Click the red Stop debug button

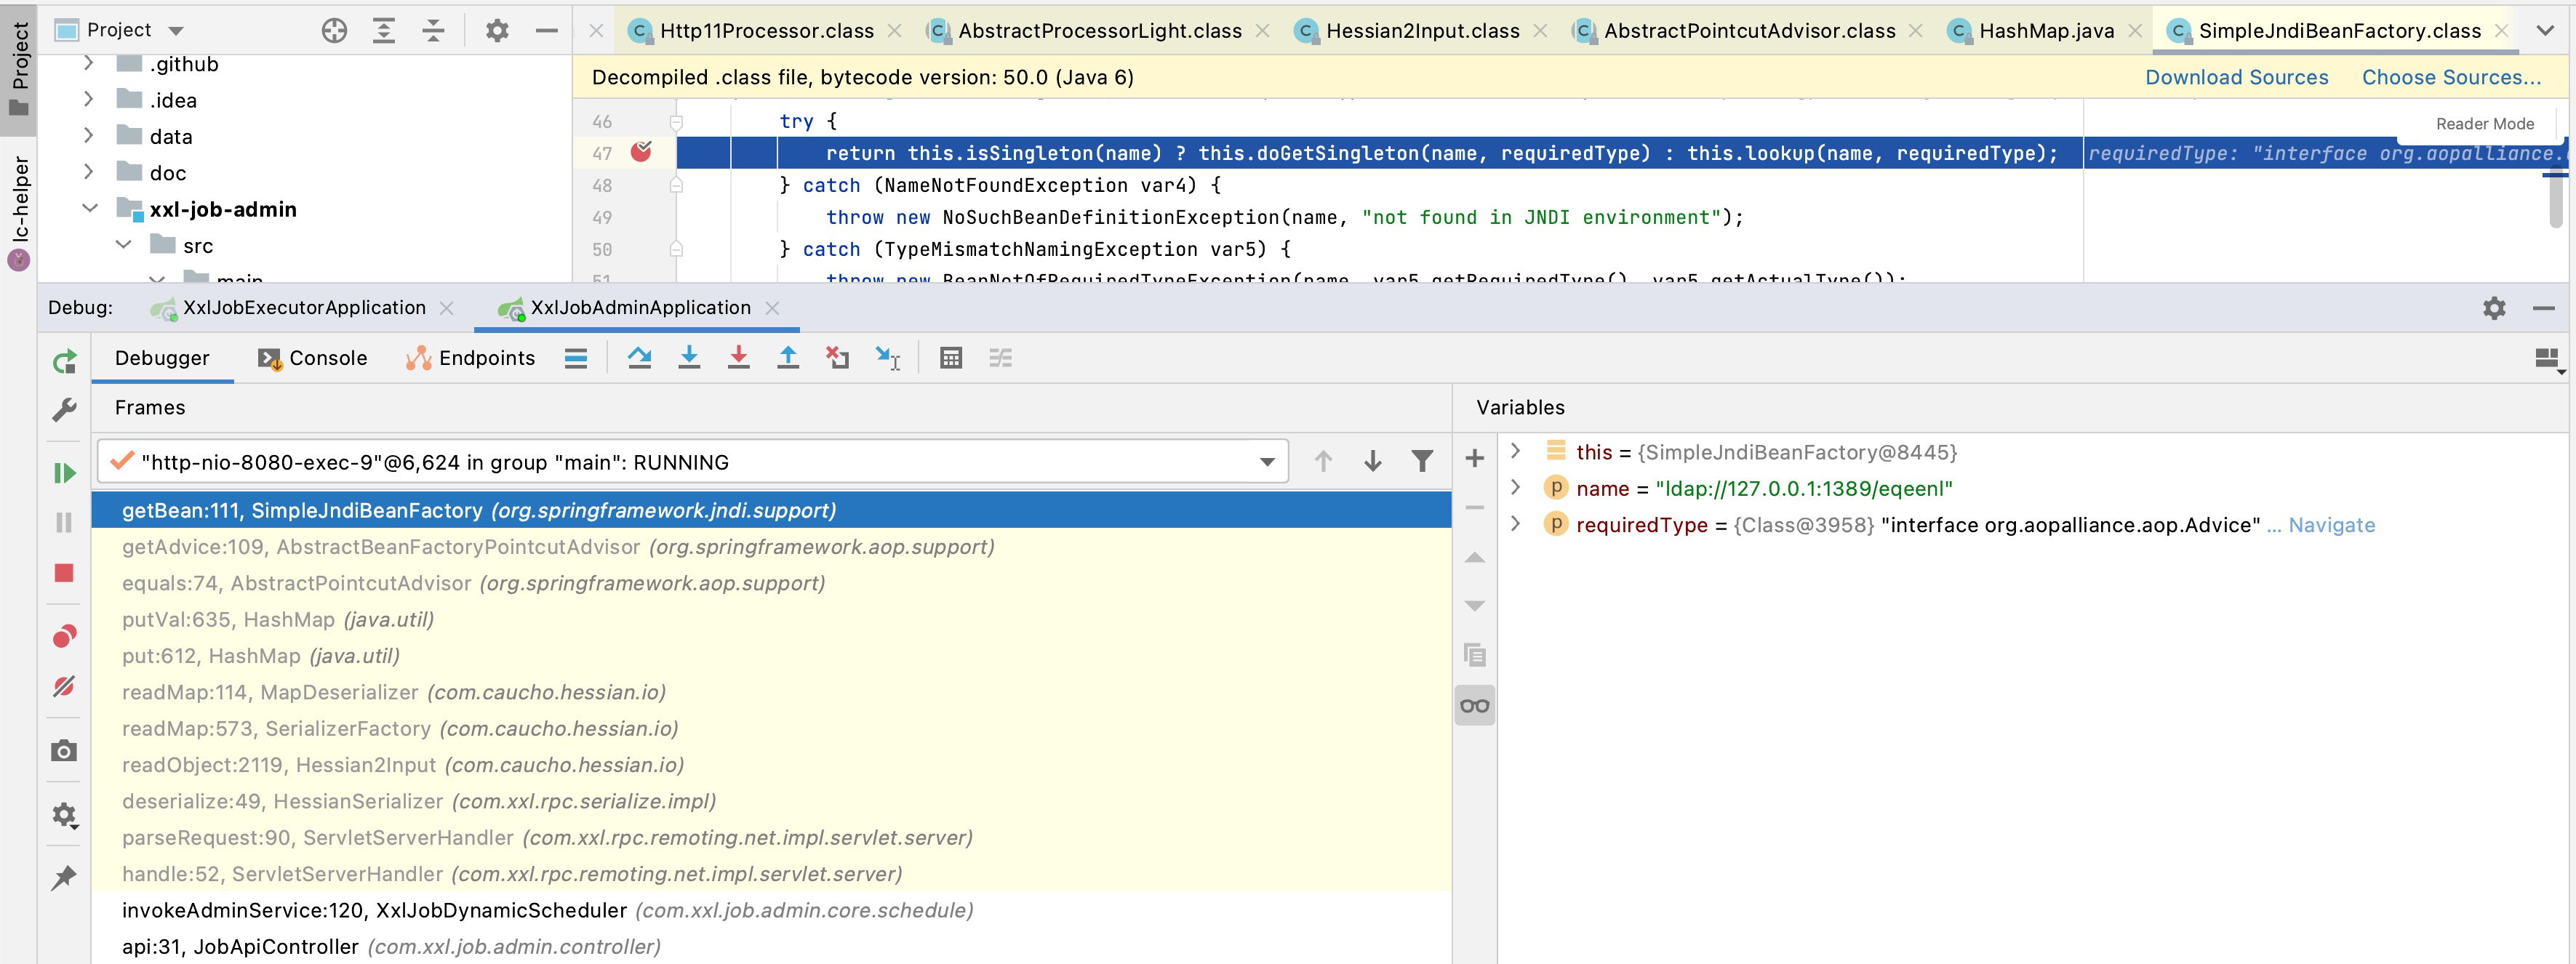[x=64, y=573]
